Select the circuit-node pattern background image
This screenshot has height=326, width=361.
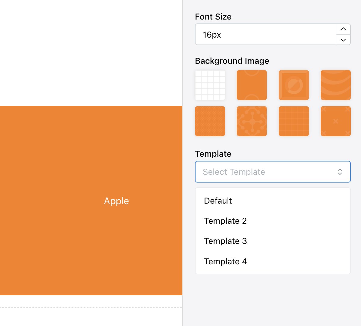tap(252, 121)
